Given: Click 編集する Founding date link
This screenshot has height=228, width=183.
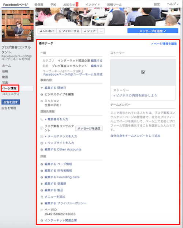Looking at the screenshot, I should [x=62, y=177].
